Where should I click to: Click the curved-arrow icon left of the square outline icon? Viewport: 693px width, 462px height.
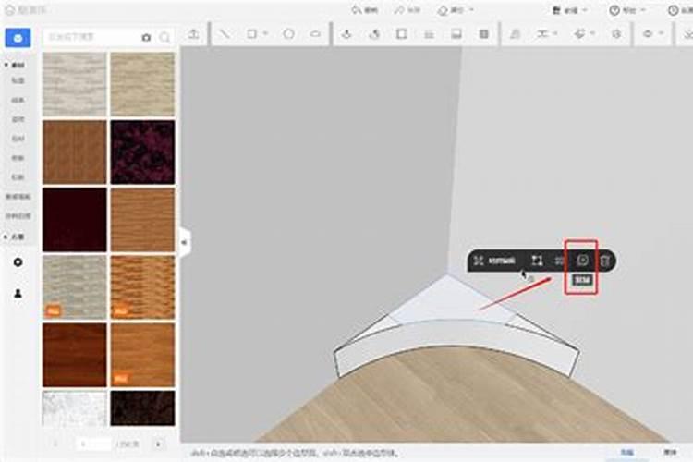point(374,34)
